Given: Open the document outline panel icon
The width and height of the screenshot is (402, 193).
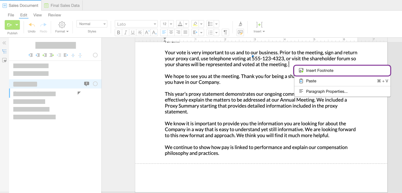Looking at the screenshot, I should click(4, 51).
